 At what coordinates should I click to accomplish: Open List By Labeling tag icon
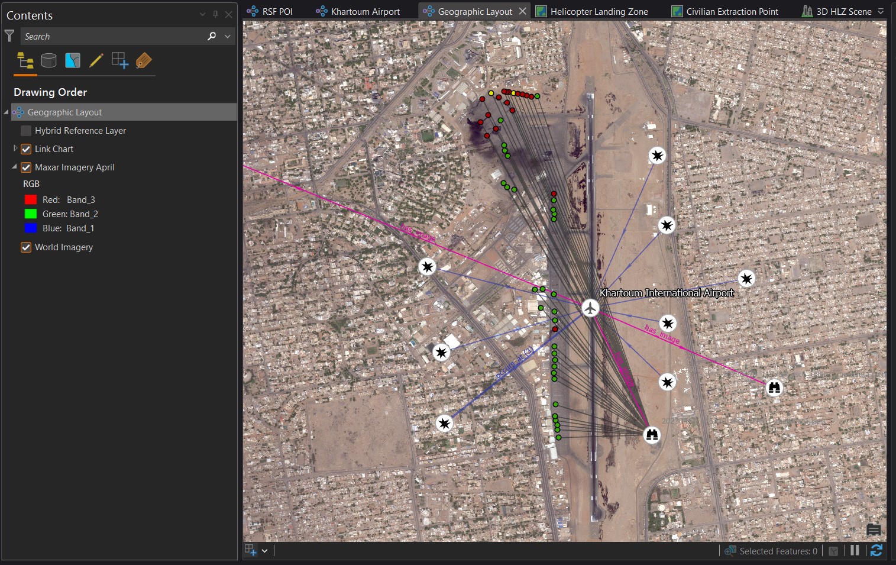pyautogui.click(x=143, y=60)
